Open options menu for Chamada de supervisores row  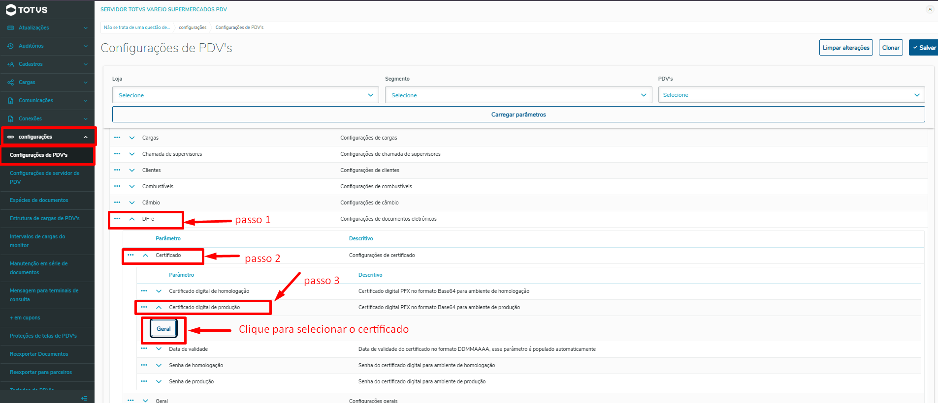point(117,154)
